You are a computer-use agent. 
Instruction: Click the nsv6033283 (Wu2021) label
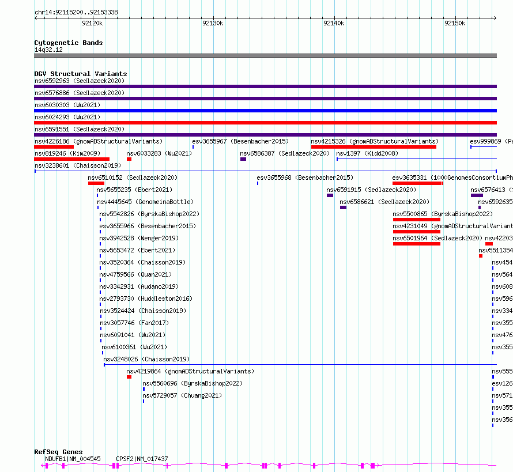coord(159,153)
